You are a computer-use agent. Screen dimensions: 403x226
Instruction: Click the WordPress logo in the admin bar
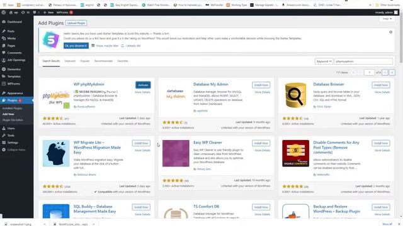[4, 13]
